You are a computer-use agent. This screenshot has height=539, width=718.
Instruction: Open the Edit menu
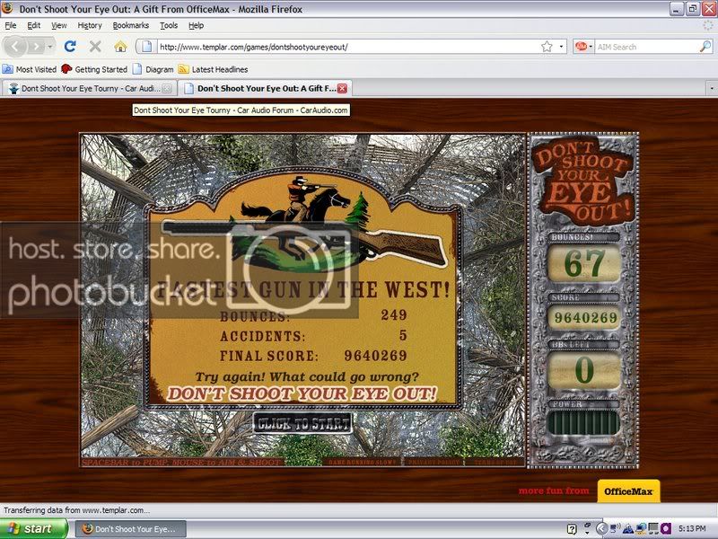click(x=34, y=26)
